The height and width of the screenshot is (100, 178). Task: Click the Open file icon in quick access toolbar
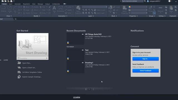[x=6, y=1]
